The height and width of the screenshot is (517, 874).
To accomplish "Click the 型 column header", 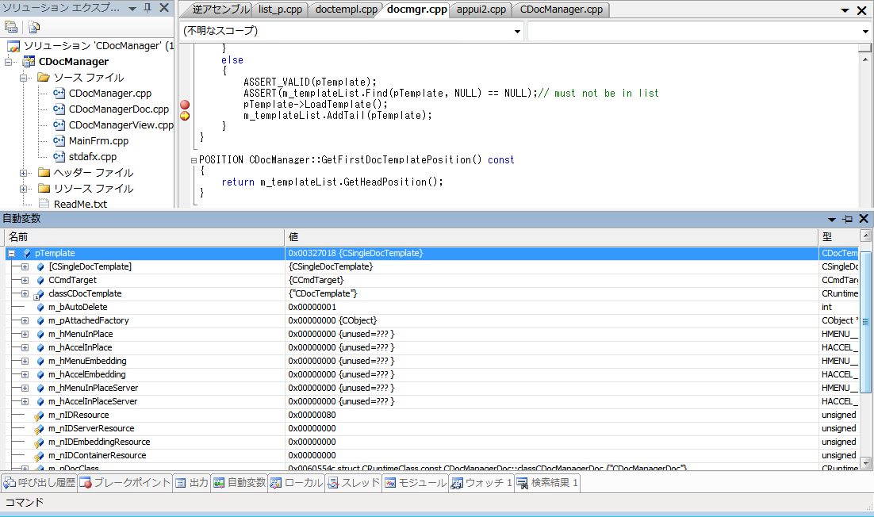I will (x=839, y=237).
